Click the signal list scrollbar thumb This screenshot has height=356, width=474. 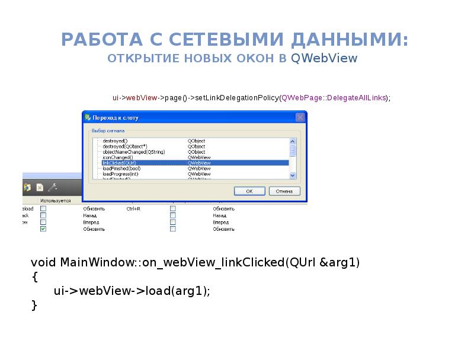(292, 151)
